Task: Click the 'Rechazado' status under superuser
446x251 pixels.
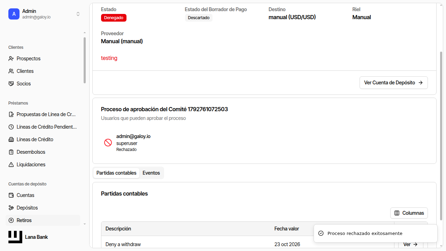Action: 126,150
